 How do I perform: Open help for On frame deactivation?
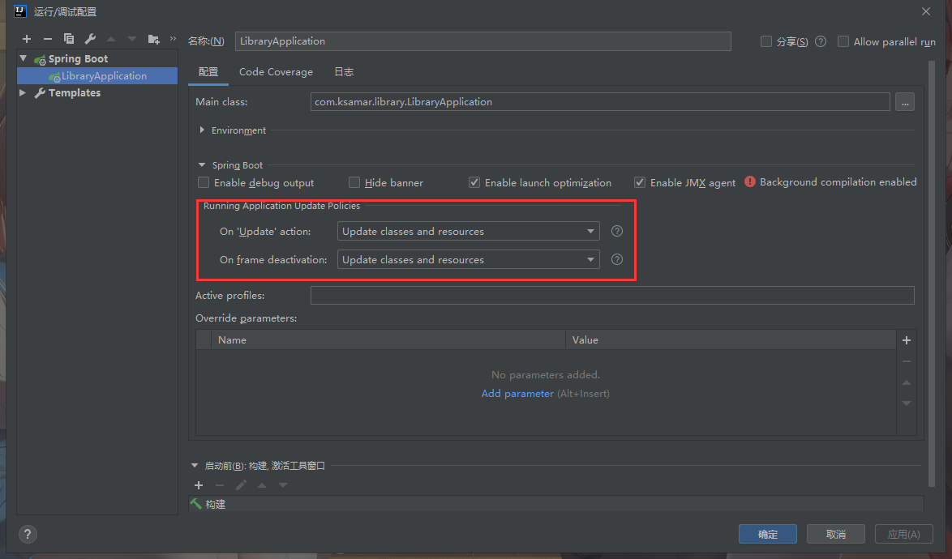[x=617, y=259]
